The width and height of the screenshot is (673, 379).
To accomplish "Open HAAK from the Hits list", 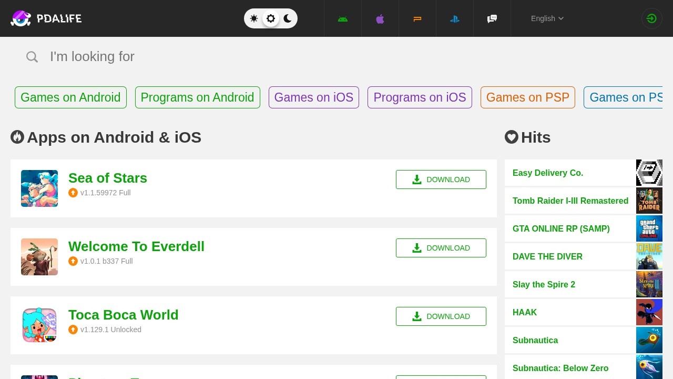I will pyautogui.click(x=525, y=312).
